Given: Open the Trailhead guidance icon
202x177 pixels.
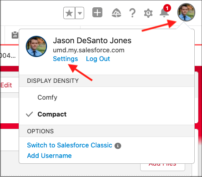Looking at the screenshot, I should 116,13.
